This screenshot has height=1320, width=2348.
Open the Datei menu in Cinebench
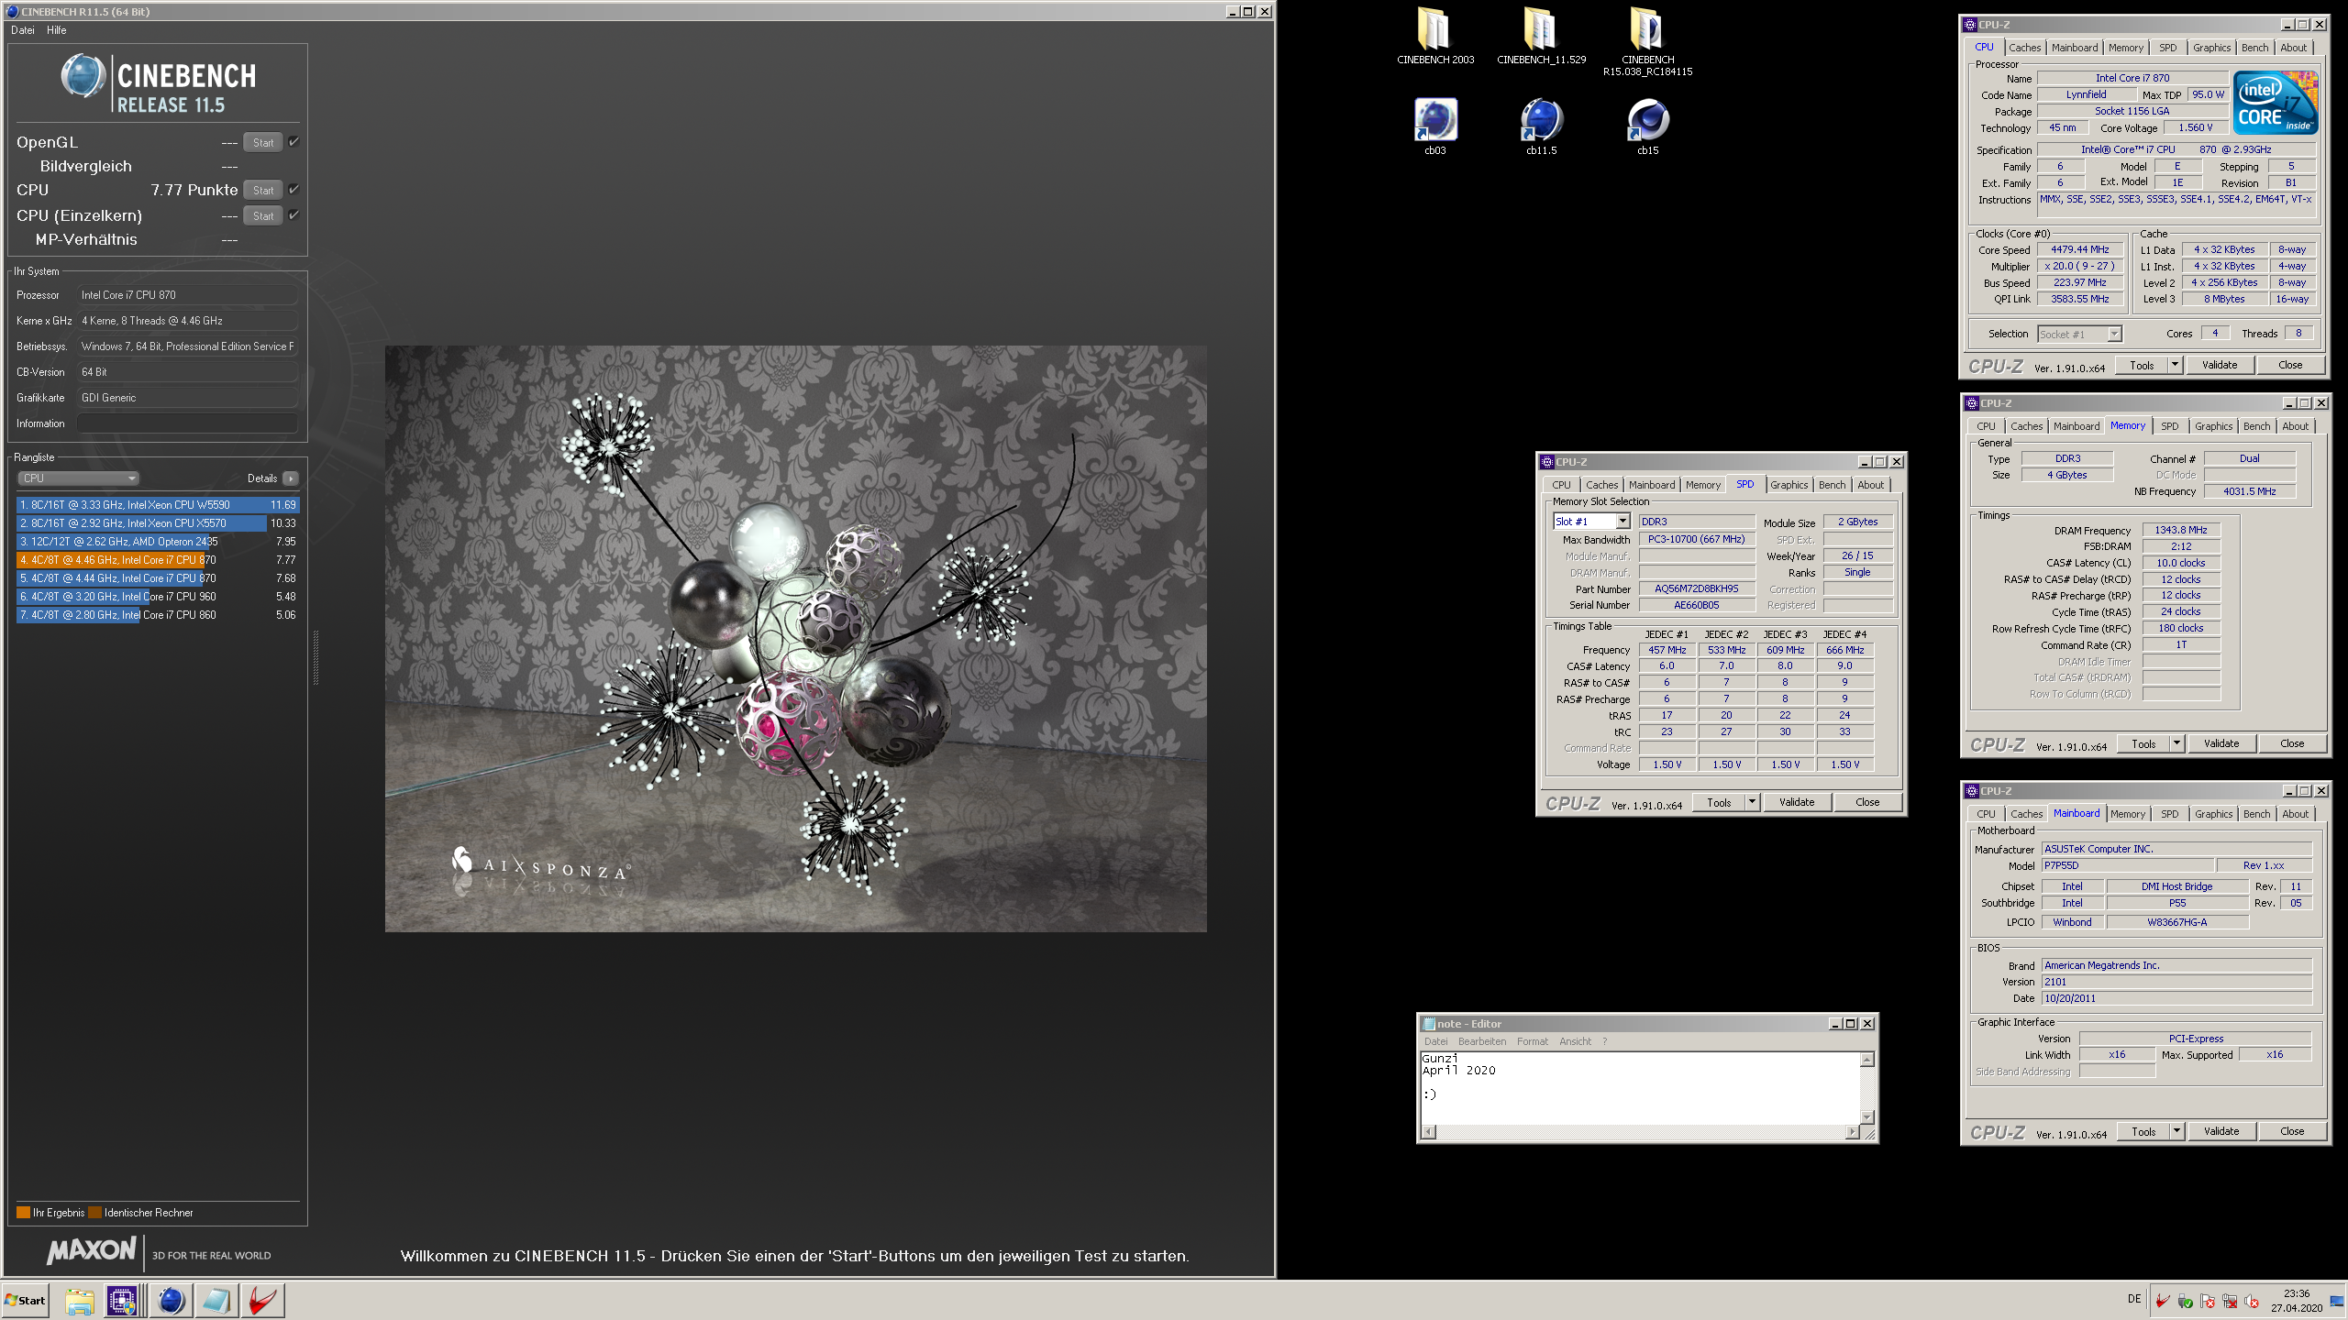coord(23,30)
